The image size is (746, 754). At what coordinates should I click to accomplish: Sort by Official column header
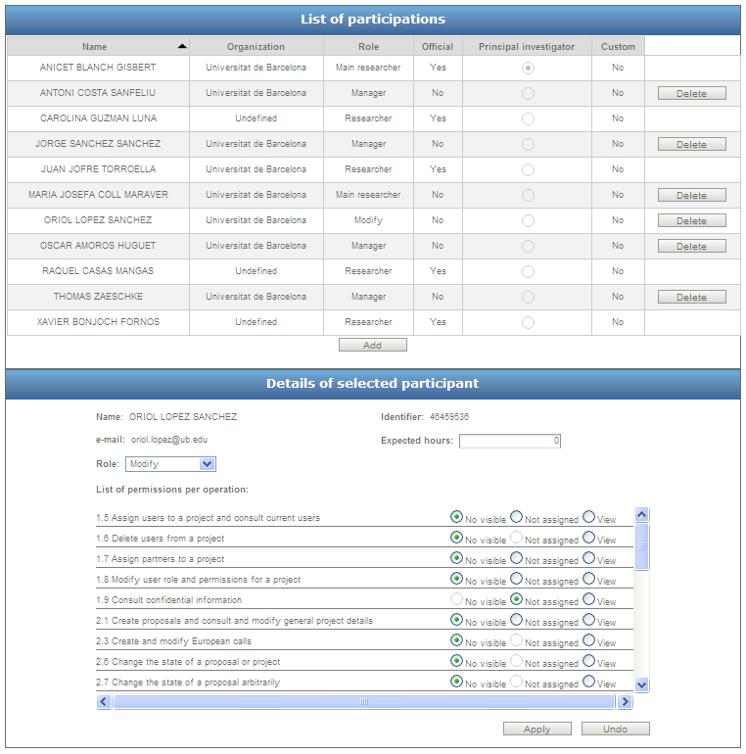point(438,47)
